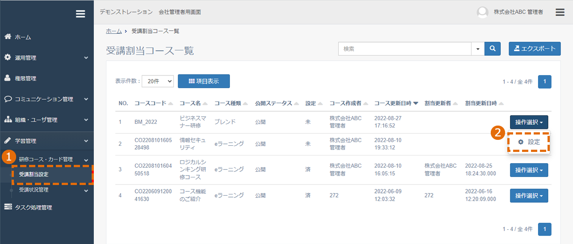Open the 表示件数 20件 dropdown

coord(158,81)
